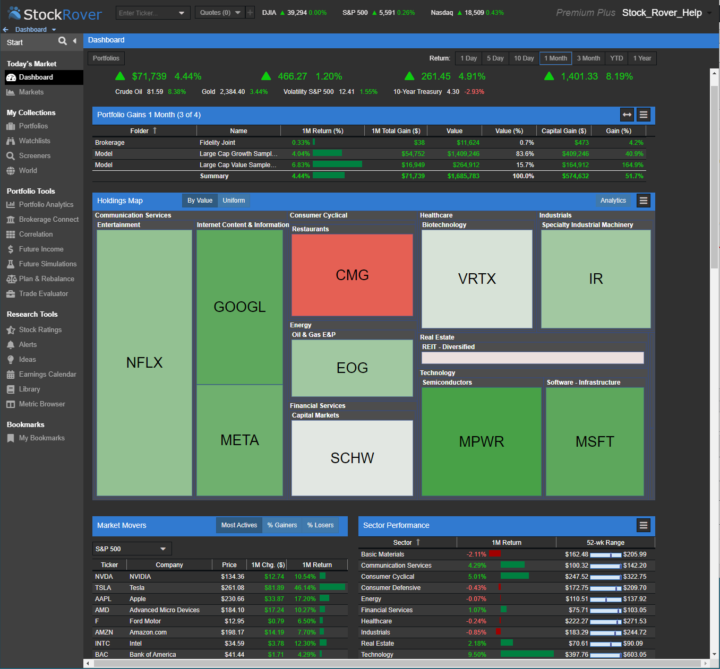Open the Future Income tool
This screenshot has height=669, width=720.
pyautogui.click(x=41, y=249)
